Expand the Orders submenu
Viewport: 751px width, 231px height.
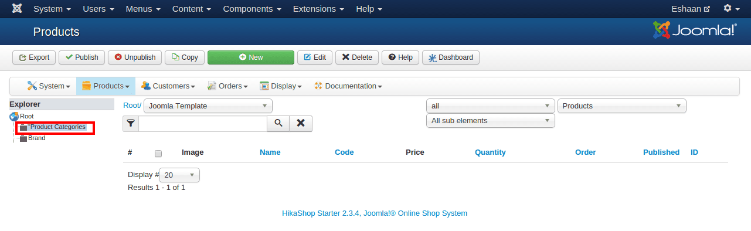228,86
